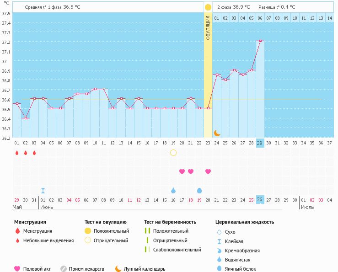Image resolution: width=338 pixels, height=272 pixels.
Task: Click the 'Половой акт' legend label
Action: click(38, 269)
